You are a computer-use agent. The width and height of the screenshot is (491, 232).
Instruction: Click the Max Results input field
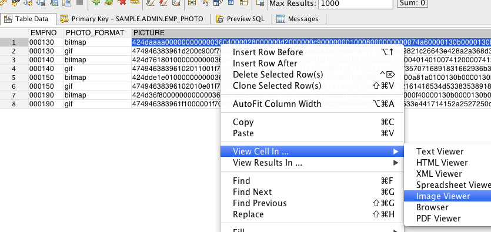click(355, 4)
